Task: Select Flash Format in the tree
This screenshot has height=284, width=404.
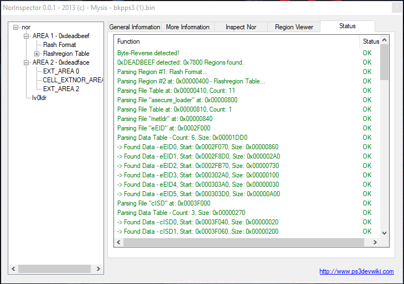Action: (59, 45)
